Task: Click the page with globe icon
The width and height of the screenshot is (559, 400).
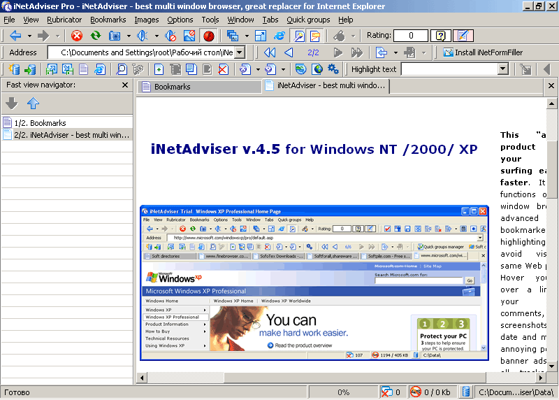Action: coord(317,69)
